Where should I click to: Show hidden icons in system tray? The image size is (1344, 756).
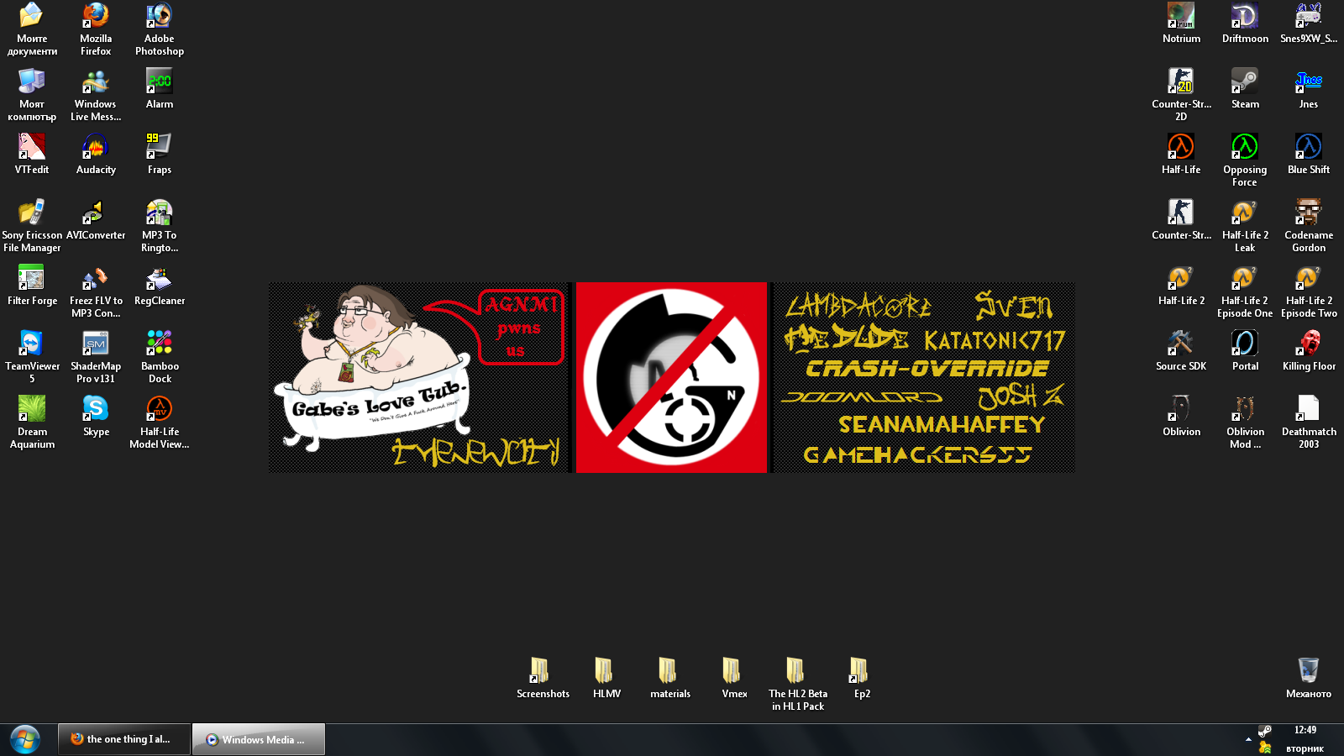(1248, 739)
